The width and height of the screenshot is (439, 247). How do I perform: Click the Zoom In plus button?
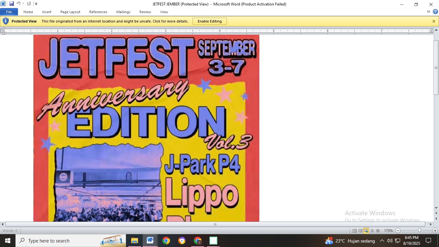pos(435,231)
